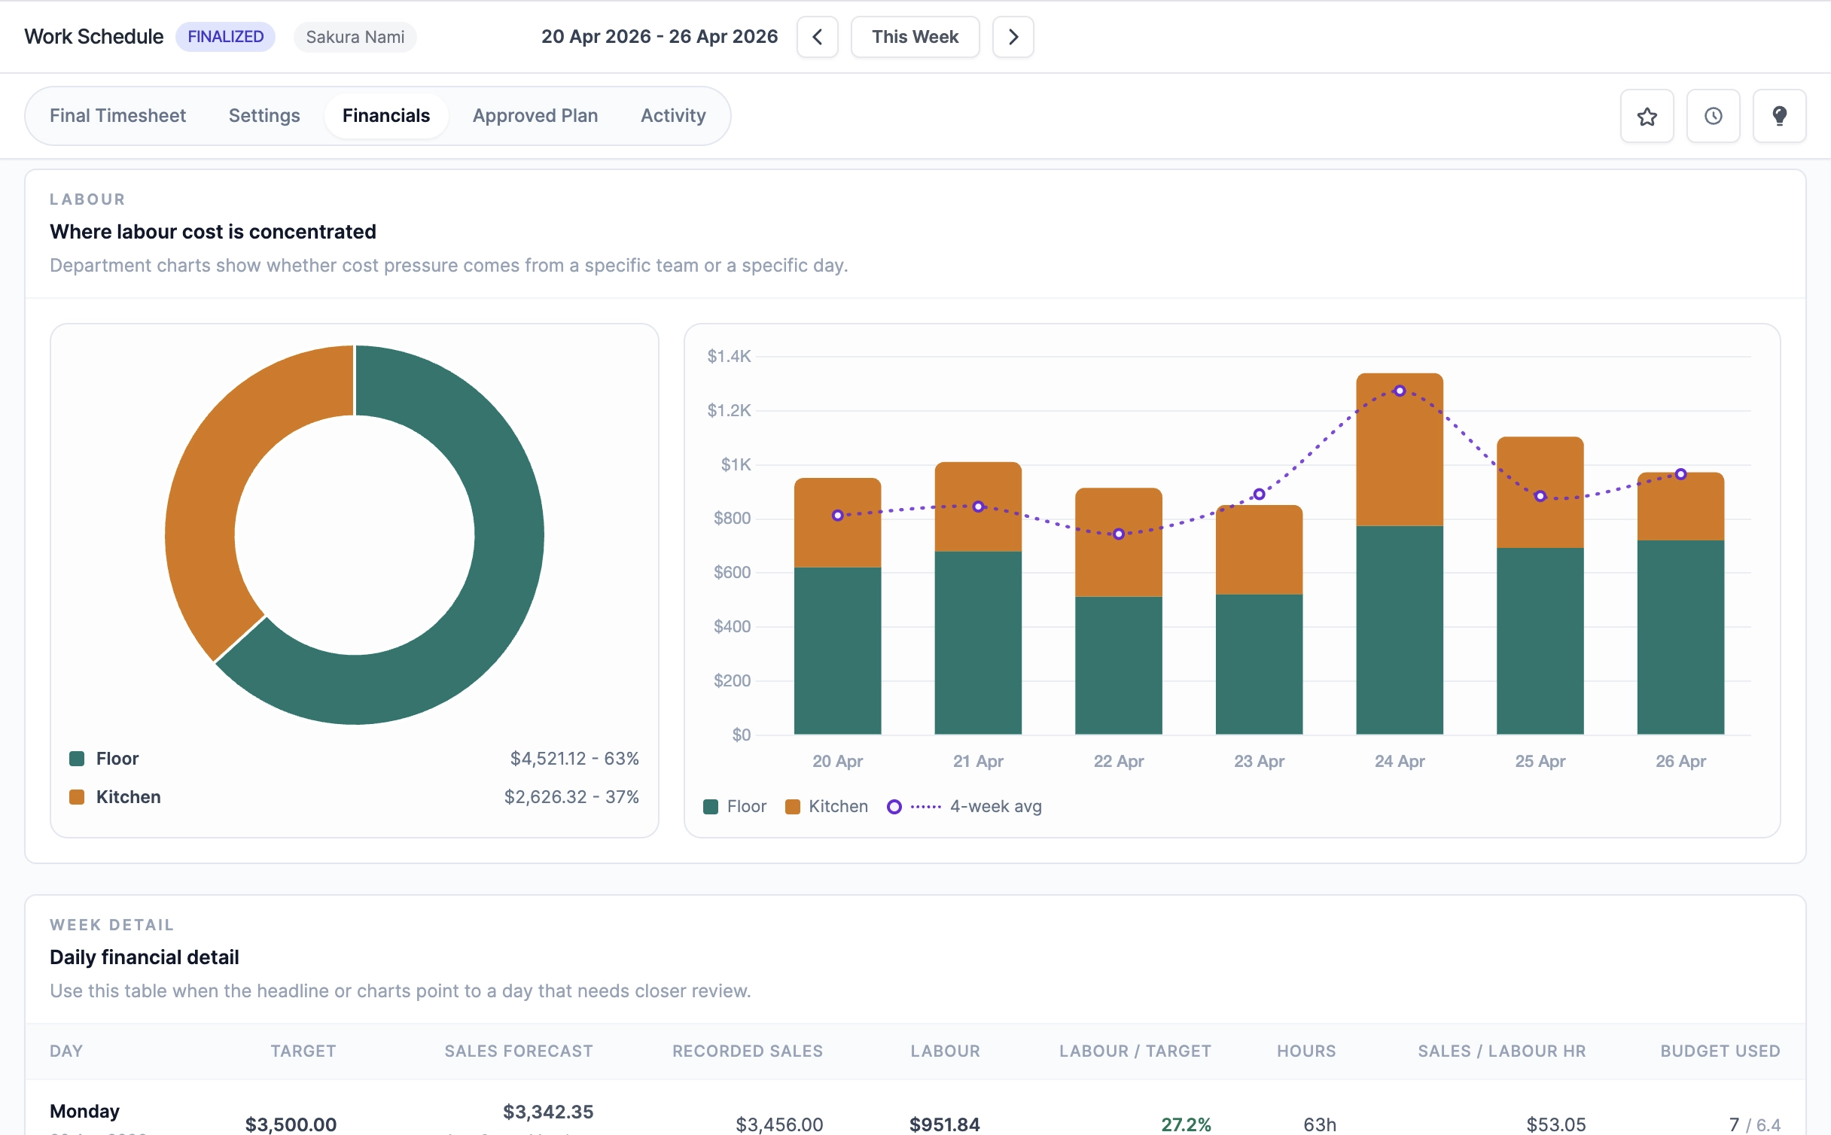Select the Financials tab
Image resolution: width=1831 pixels, height=1135 pixels.
pyautogui.click(x=386, y=116)
